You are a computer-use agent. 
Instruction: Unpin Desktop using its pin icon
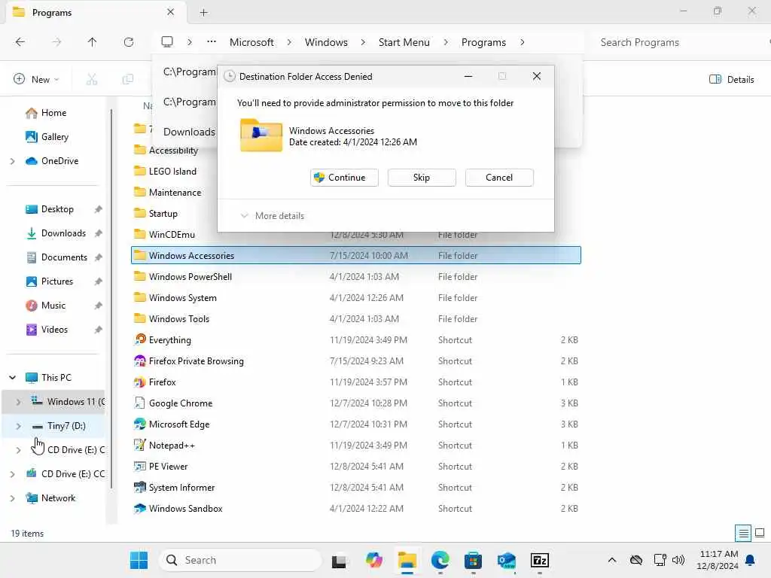click(x=99, y=209)
